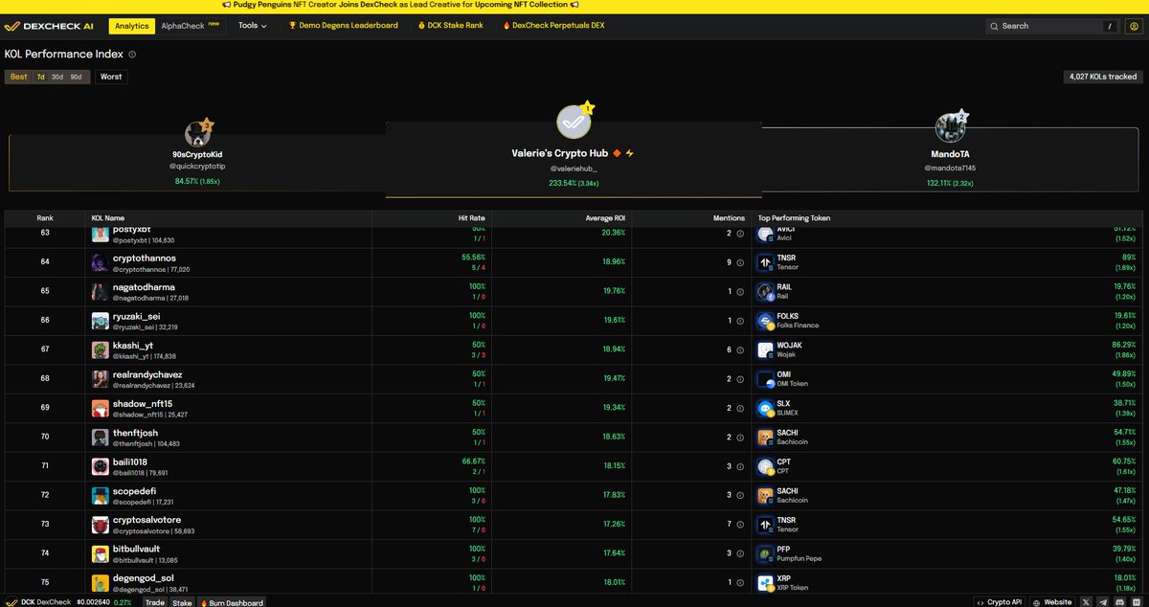Viewport: 1149px width, 607px height.
Task: Select the 90d time range
Action: (x=76, y=77)
